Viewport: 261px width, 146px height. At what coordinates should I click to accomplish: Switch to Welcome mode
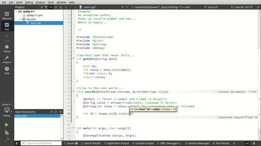[7, 15]
